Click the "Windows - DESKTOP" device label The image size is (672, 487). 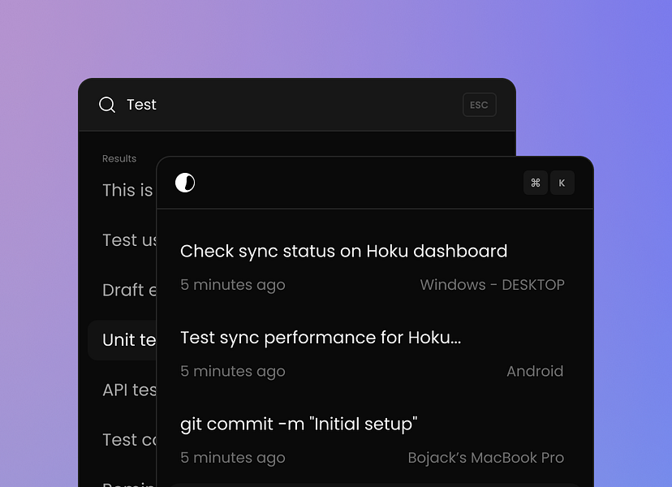tap(492, 285)
